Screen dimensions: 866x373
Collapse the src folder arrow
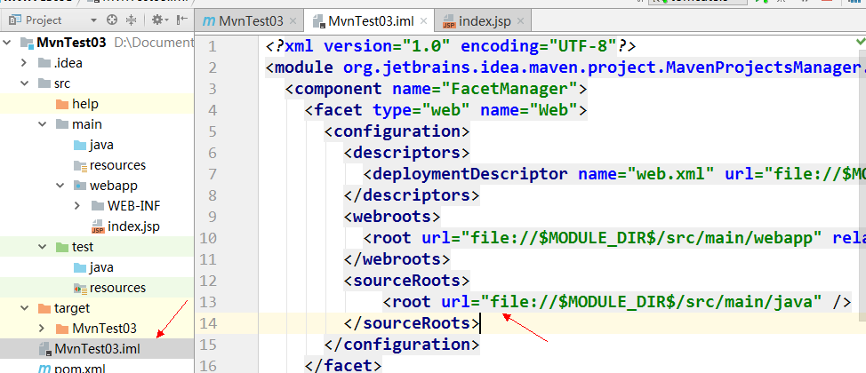pos(24,83)
